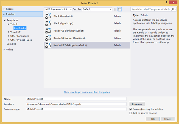Select Kendo UI Blank (JavaScript) name
179x124 pixels.
[x=68, y=31]
